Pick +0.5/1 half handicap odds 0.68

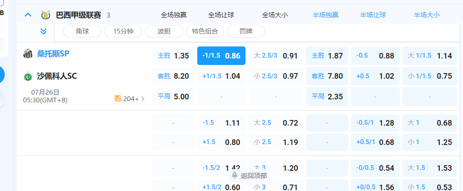click(375, 142)
